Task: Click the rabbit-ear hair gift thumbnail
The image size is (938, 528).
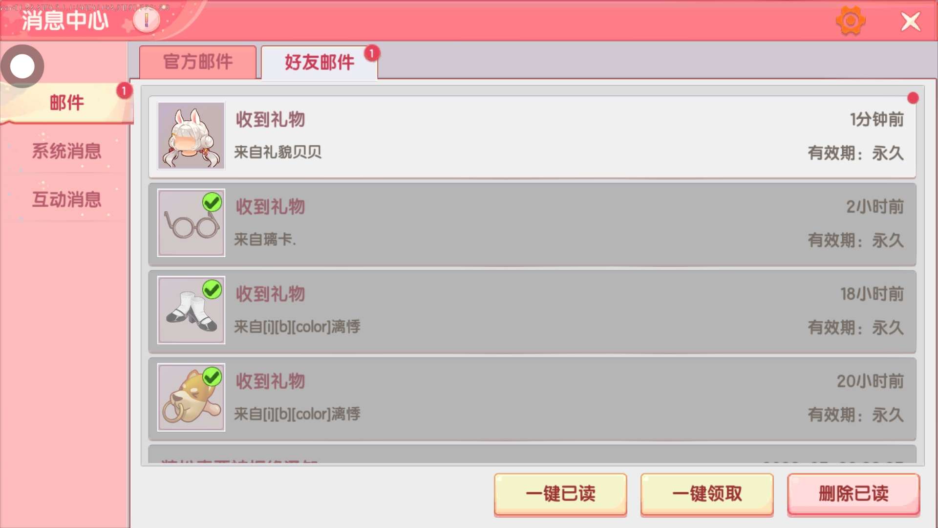Action: 191,135
